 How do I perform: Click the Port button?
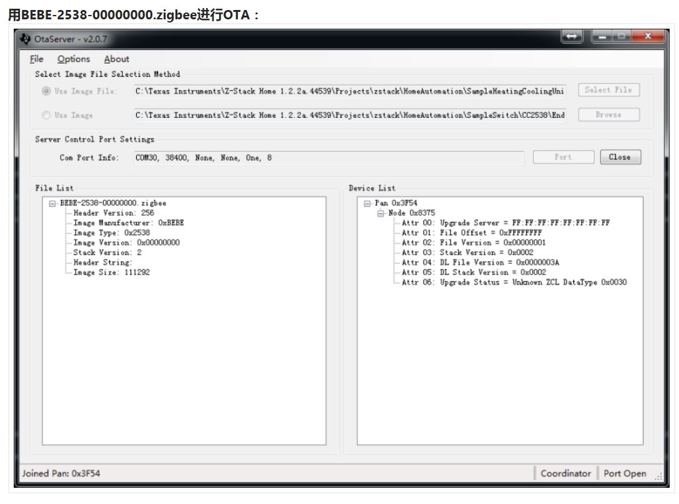pos(563,157)
